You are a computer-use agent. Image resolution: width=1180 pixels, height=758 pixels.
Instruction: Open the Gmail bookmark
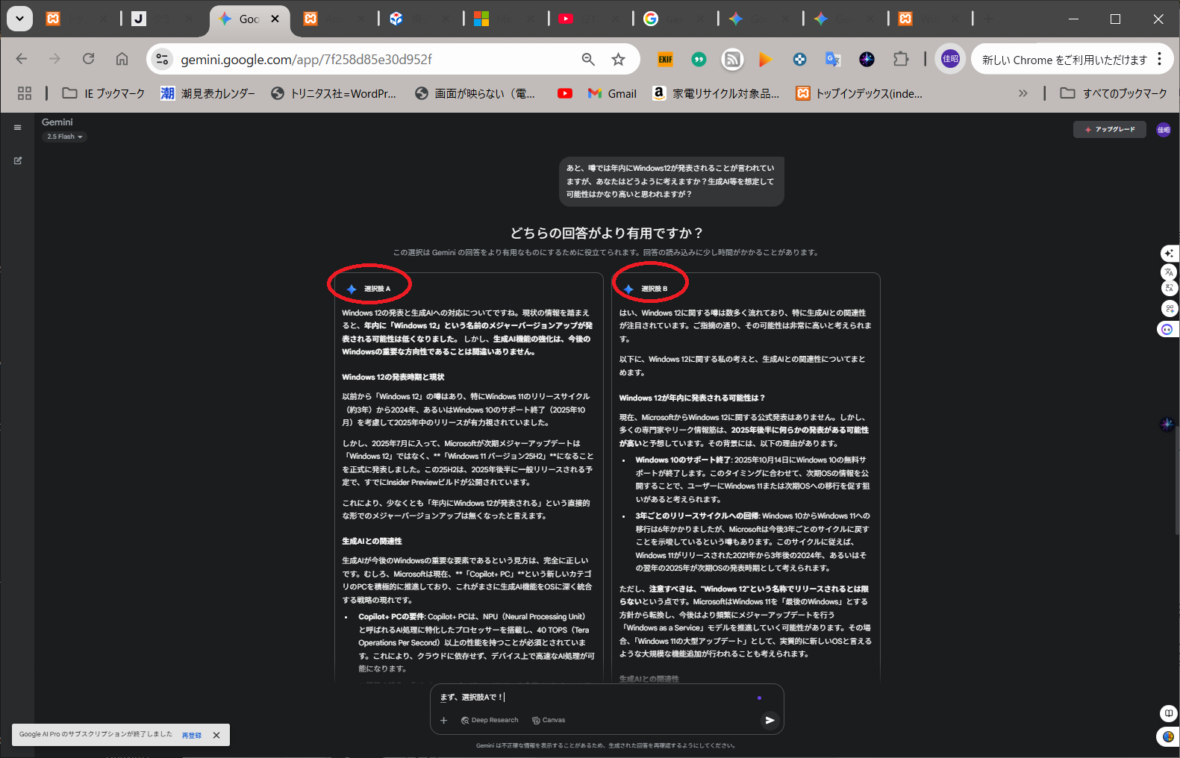pyautogui.click(x=612, y=93)
